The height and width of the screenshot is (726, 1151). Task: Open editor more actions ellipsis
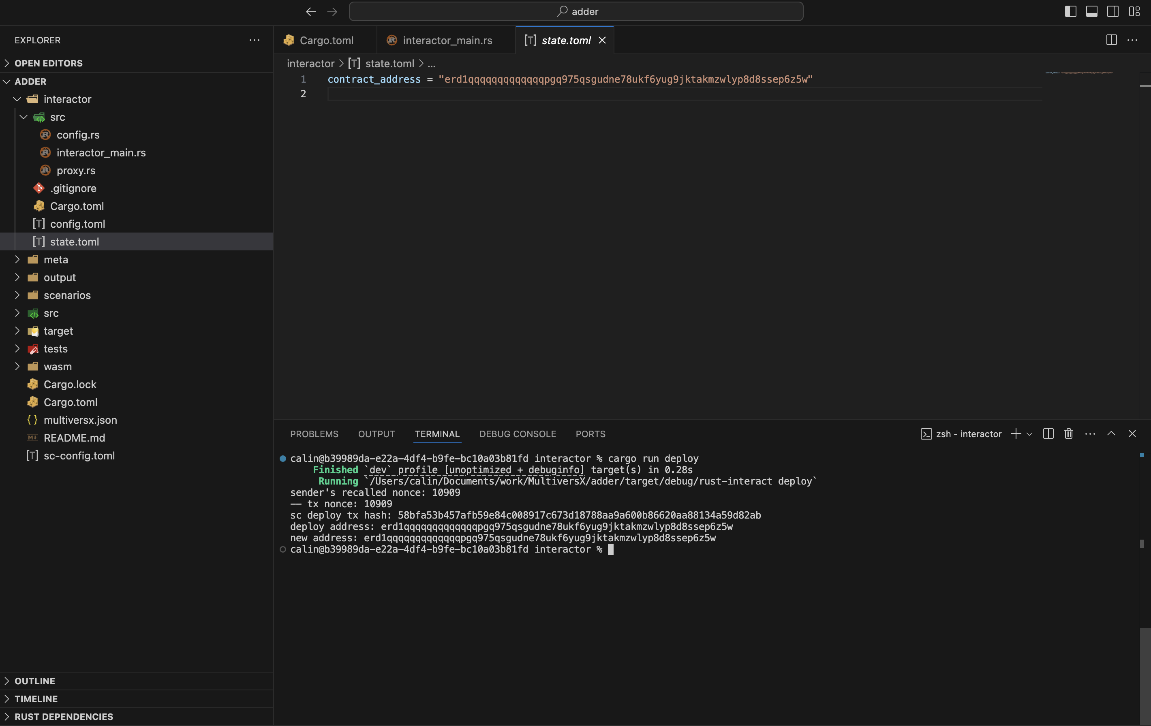click(1132, 40)
